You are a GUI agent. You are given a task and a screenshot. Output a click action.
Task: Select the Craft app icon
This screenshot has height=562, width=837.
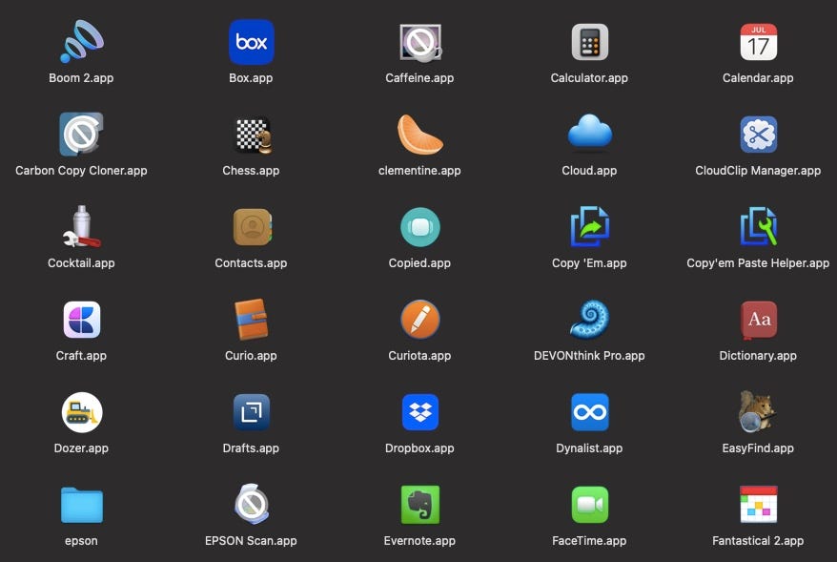click(x=81, y=320)
